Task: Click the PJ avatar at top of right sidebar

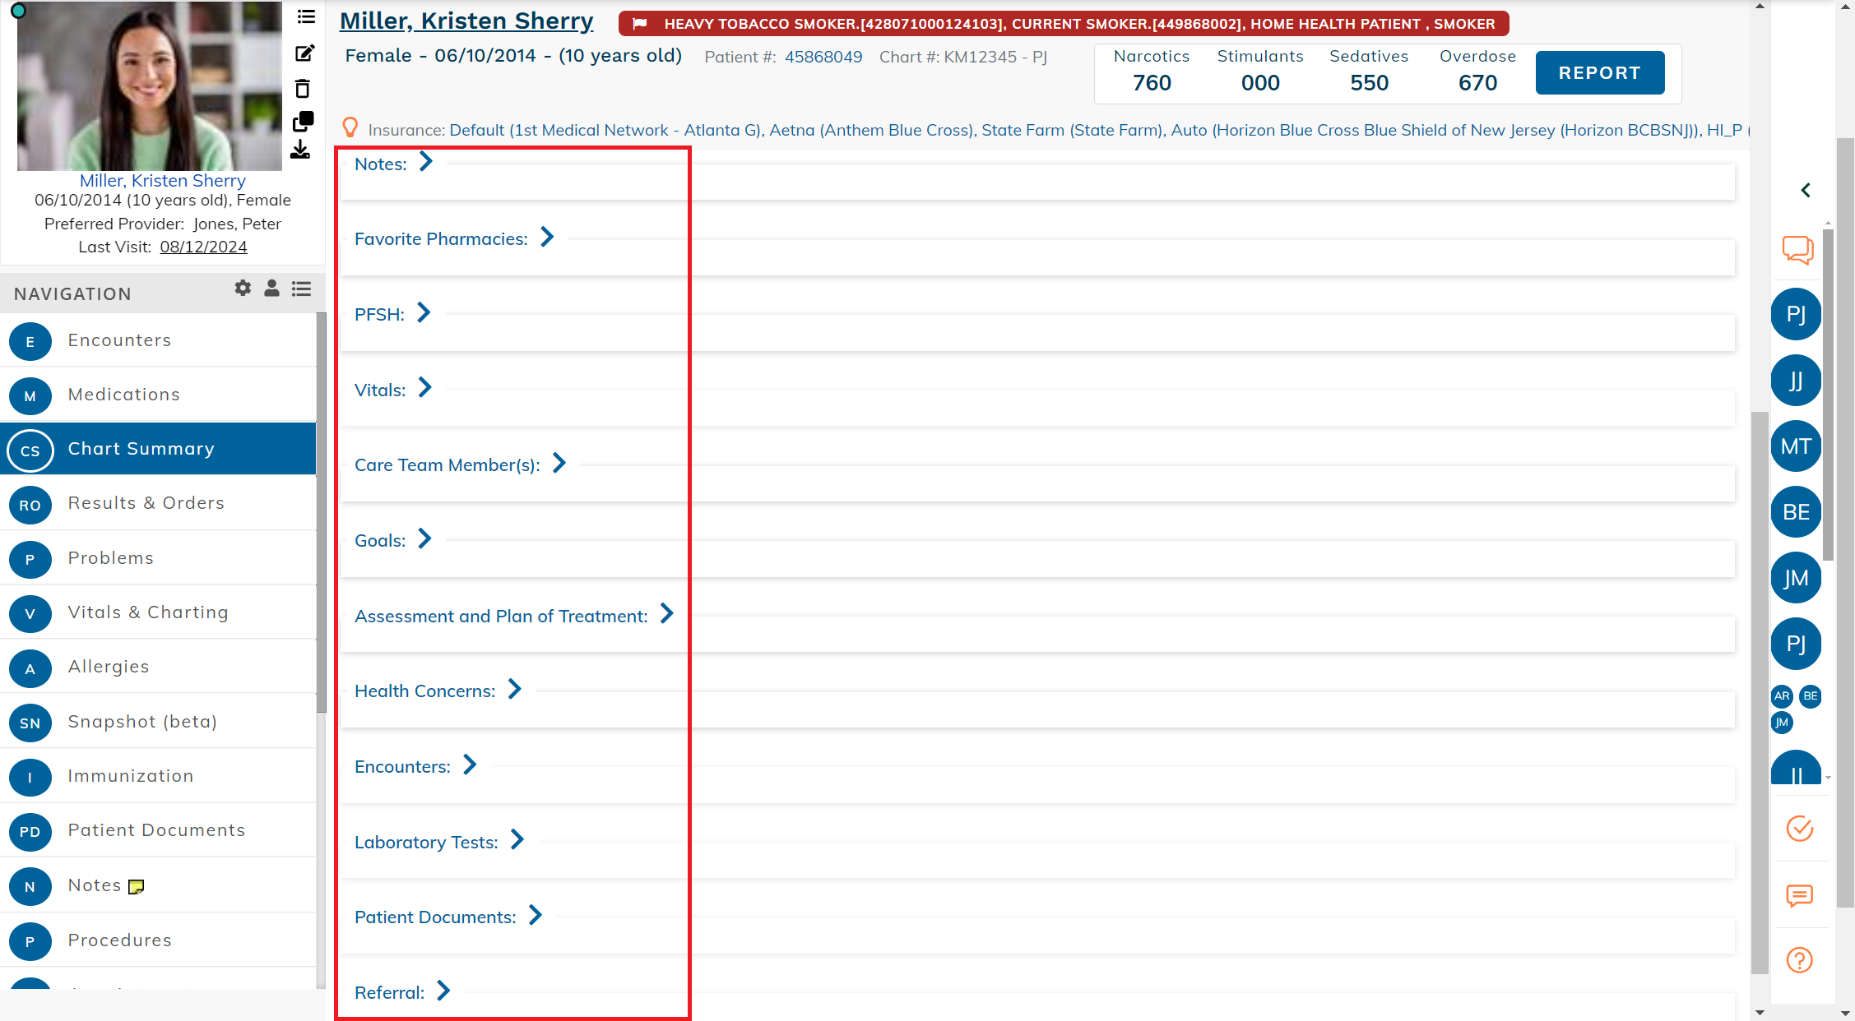Action: (1796, 314)
